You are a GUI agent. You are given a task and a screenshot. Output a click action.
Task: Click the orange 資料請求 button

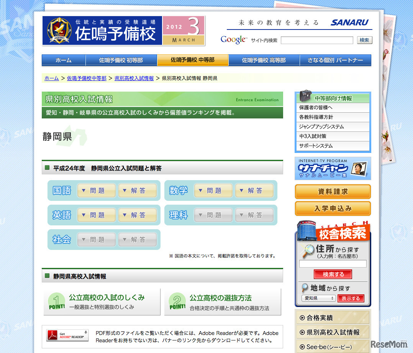(x=333, y=192)
